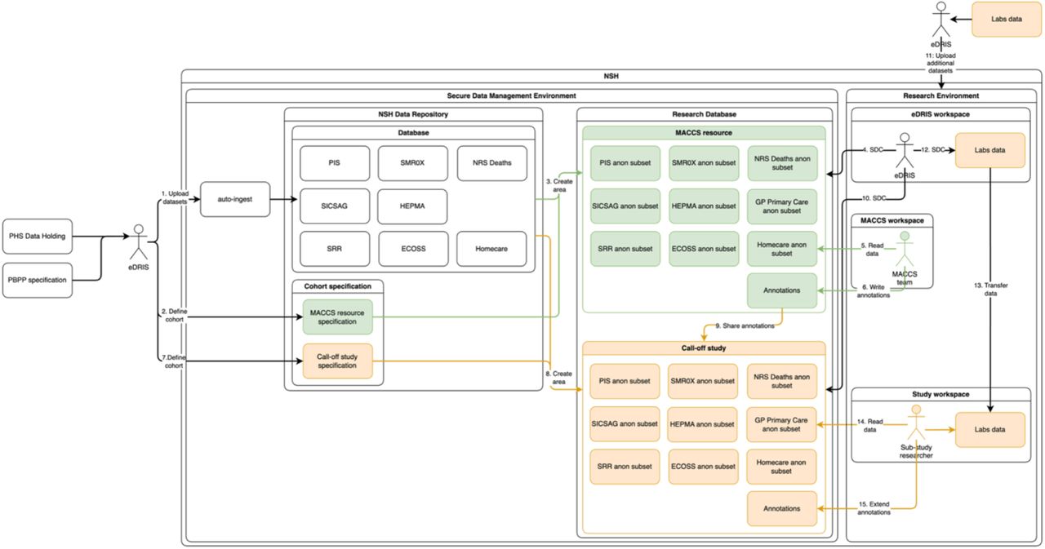Select the eDRIS actor inside the eDRIS workspace
The width and height of the screenshot is (1045, 549).
point(904,152)
